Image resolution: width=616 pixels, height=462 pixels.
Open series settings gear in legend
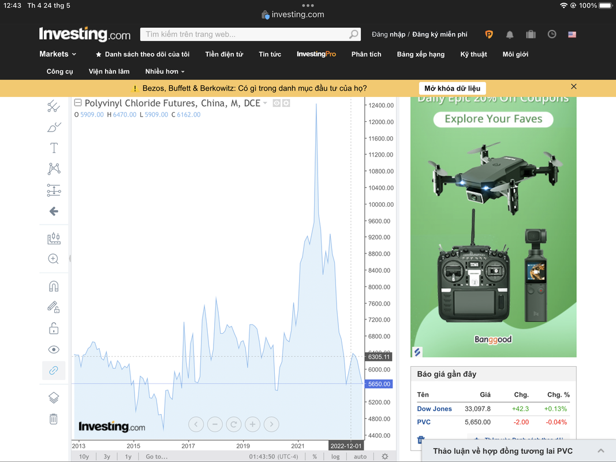pyautogui.click(x=286, y=103)
